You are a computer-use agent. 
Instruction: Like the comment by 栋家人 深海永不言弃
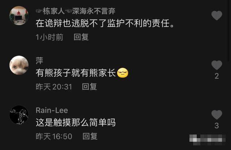tap(217, 15)
